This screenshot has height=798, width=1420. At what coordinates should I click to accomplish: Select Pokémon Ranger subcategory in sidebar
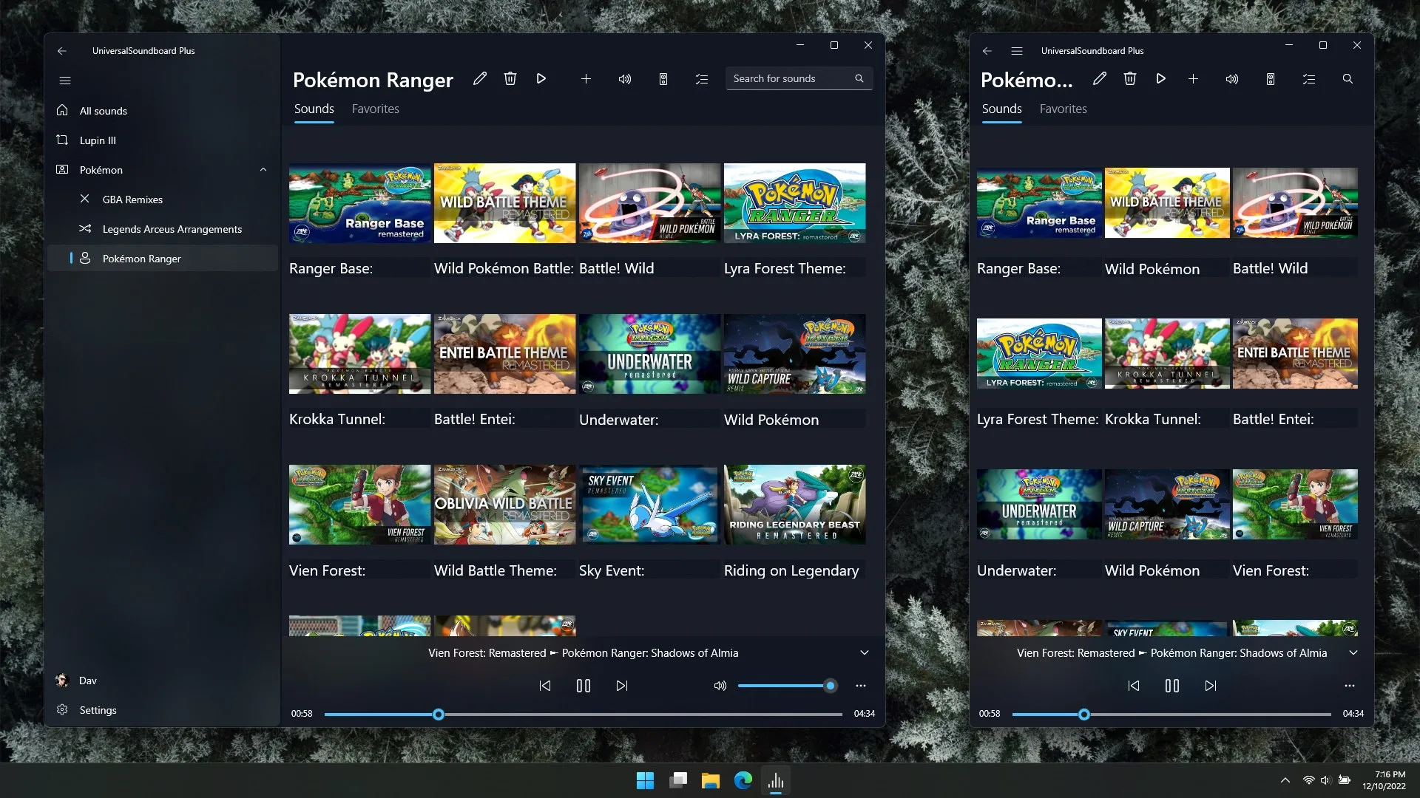163,259
